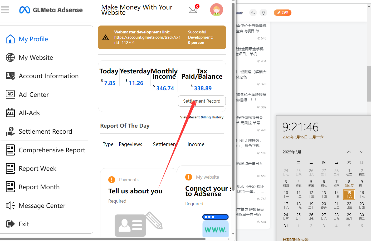Screen dimensions: 371x241
Task: Select March 31 in the calendar
Action: [286, 226]
